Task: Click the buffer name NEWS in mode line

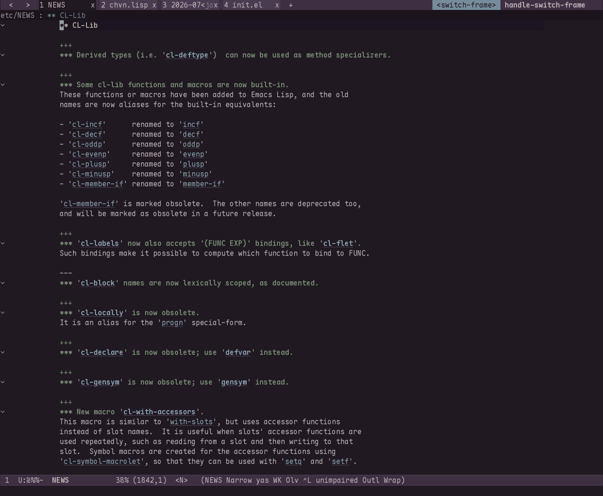Action: coord(60,480)
